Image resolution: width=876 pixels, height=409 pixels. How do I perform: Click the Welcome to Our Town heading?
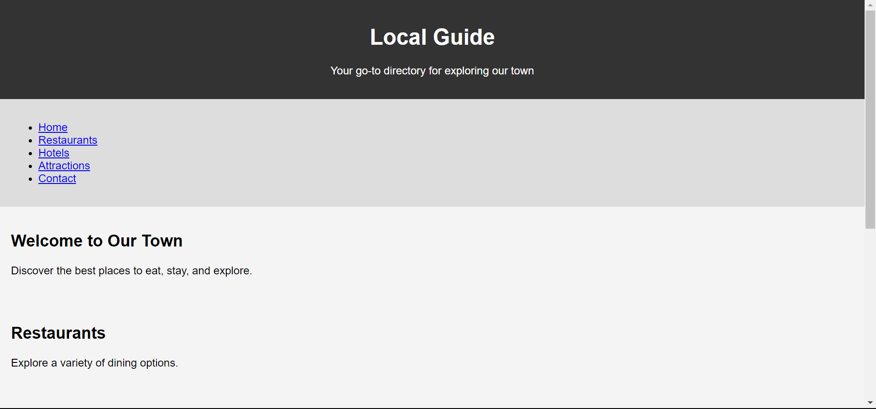click(x=97, y=241)
